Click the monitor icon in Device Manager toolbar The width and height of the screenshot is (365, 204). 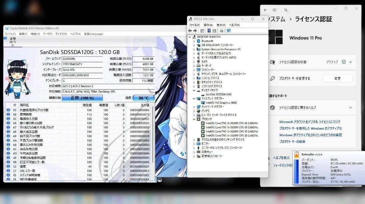pyautogui.click(x=228, y=31)
